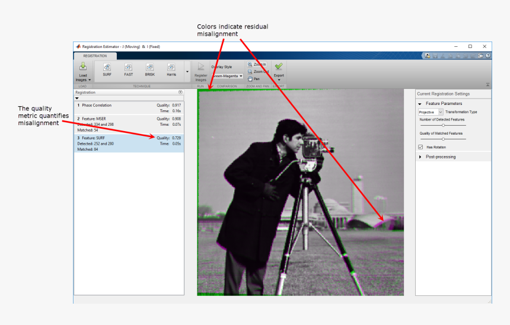The image size is (510, 325).
Task: Click the Load Images icon
Action: click(x=83, y=66)
